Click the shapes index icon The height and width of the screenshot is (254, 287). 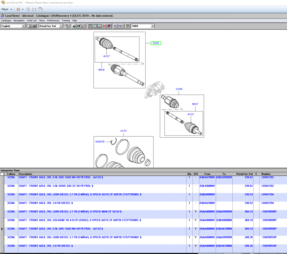tap(74, 26)
